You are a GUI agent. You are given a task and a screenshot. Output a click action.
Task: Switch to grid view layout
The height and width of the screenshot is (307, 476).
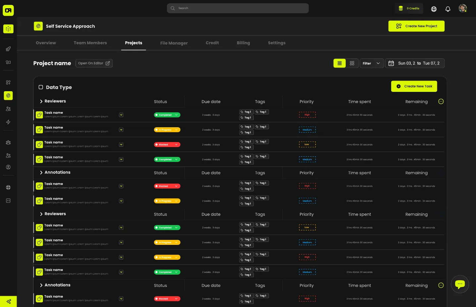point(352,63)
